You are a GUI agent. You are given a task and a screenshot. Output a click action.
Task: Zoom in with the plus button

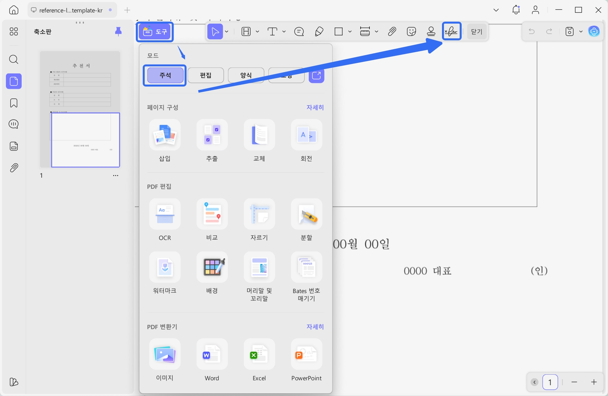(x=594, y=382)
